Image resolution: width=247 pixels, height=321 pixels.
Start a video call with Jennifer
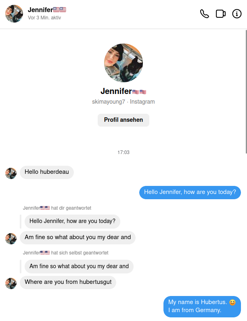pos(221,14)
